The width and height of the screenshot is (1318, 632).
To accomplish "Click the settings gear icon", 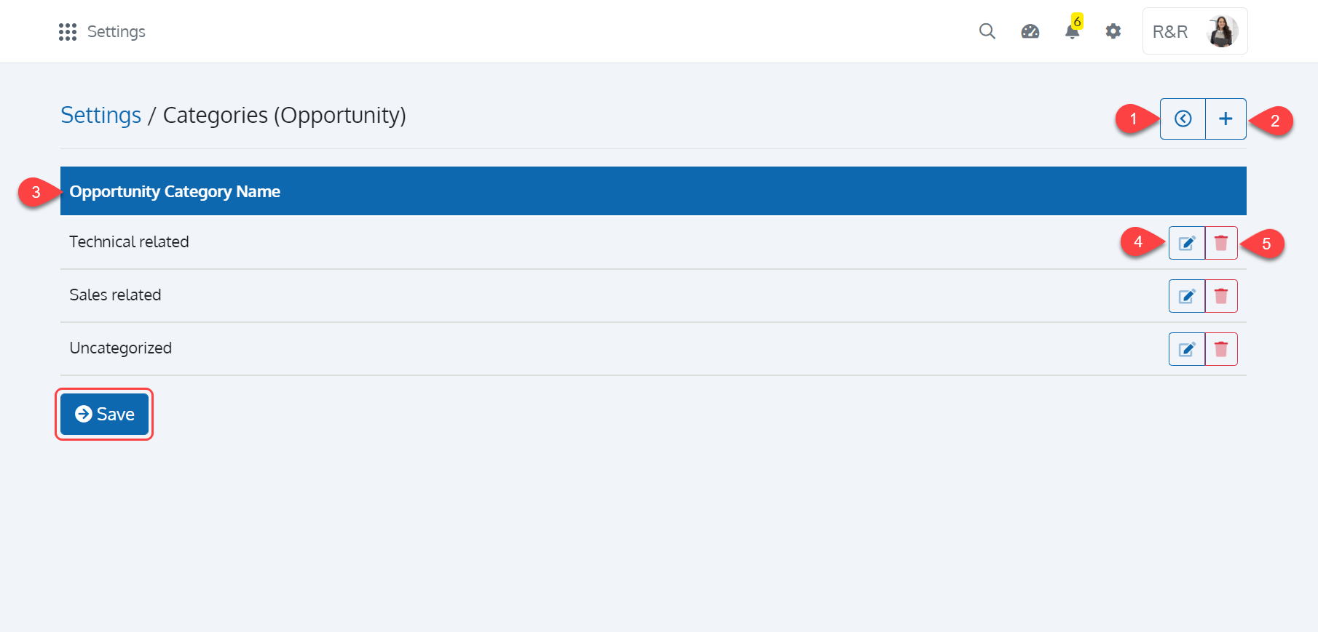I will (x=1113, y=31).
